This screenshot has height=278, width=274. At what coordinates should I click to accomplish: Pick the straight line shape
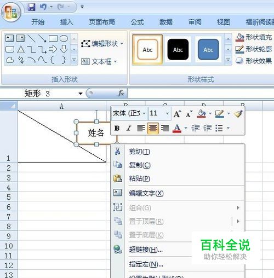pyautogui.click(x=31, y=38)
